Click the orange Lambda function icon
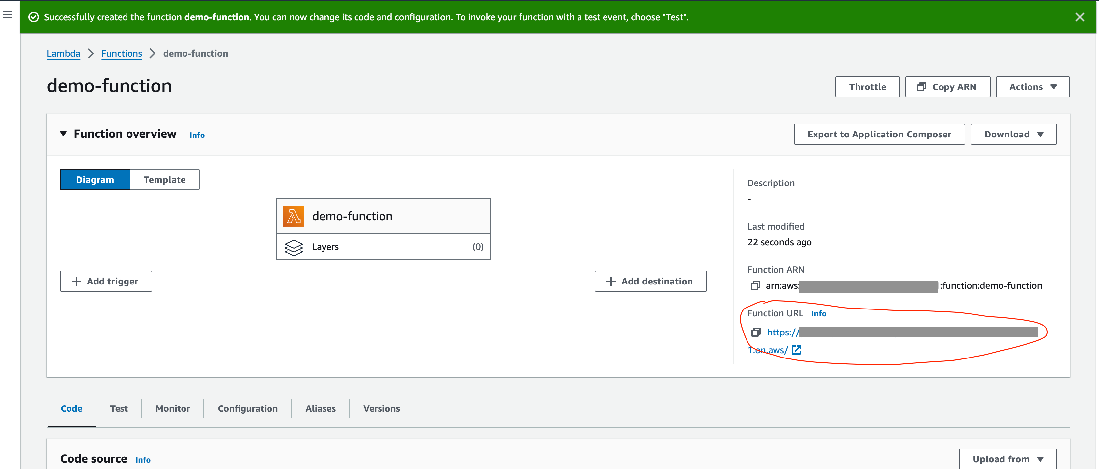The image size is (1099, 469). tap(294, 216)
